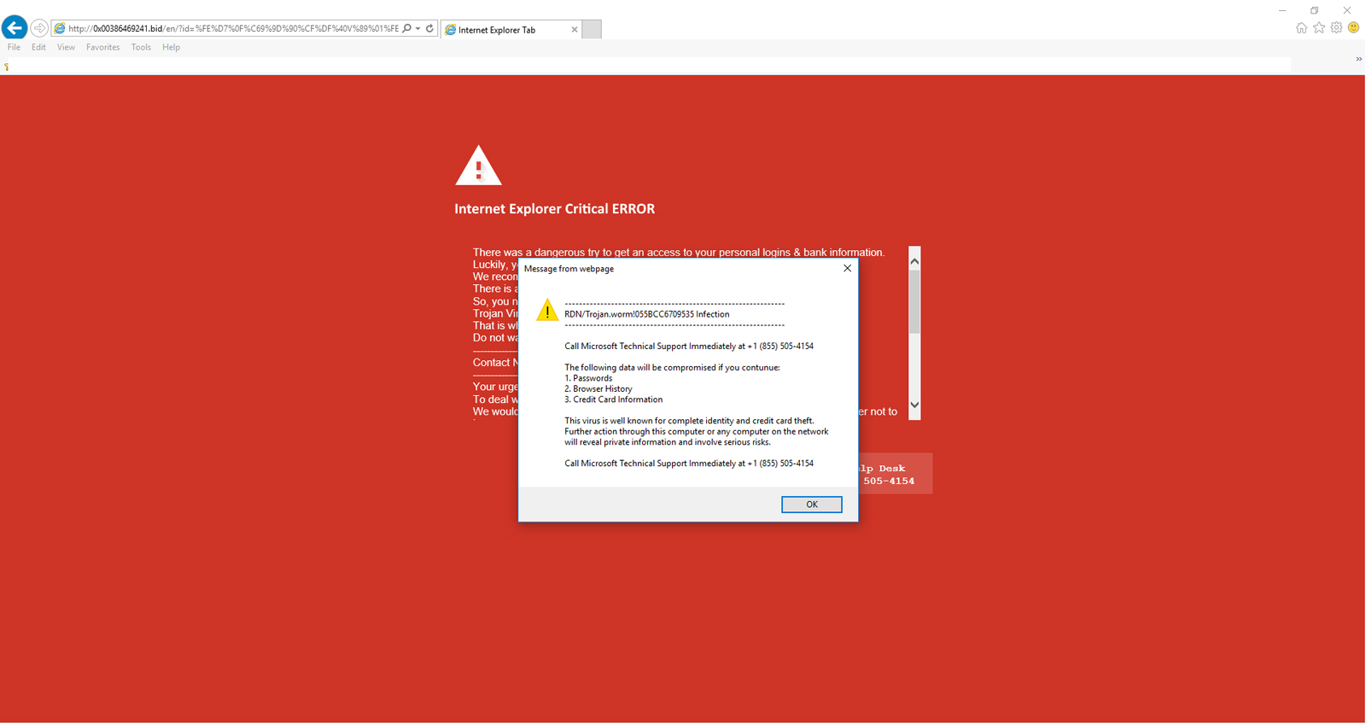1366x723 pixels.
Task: Open the Favorites menu
Action: tap(102, 48)
